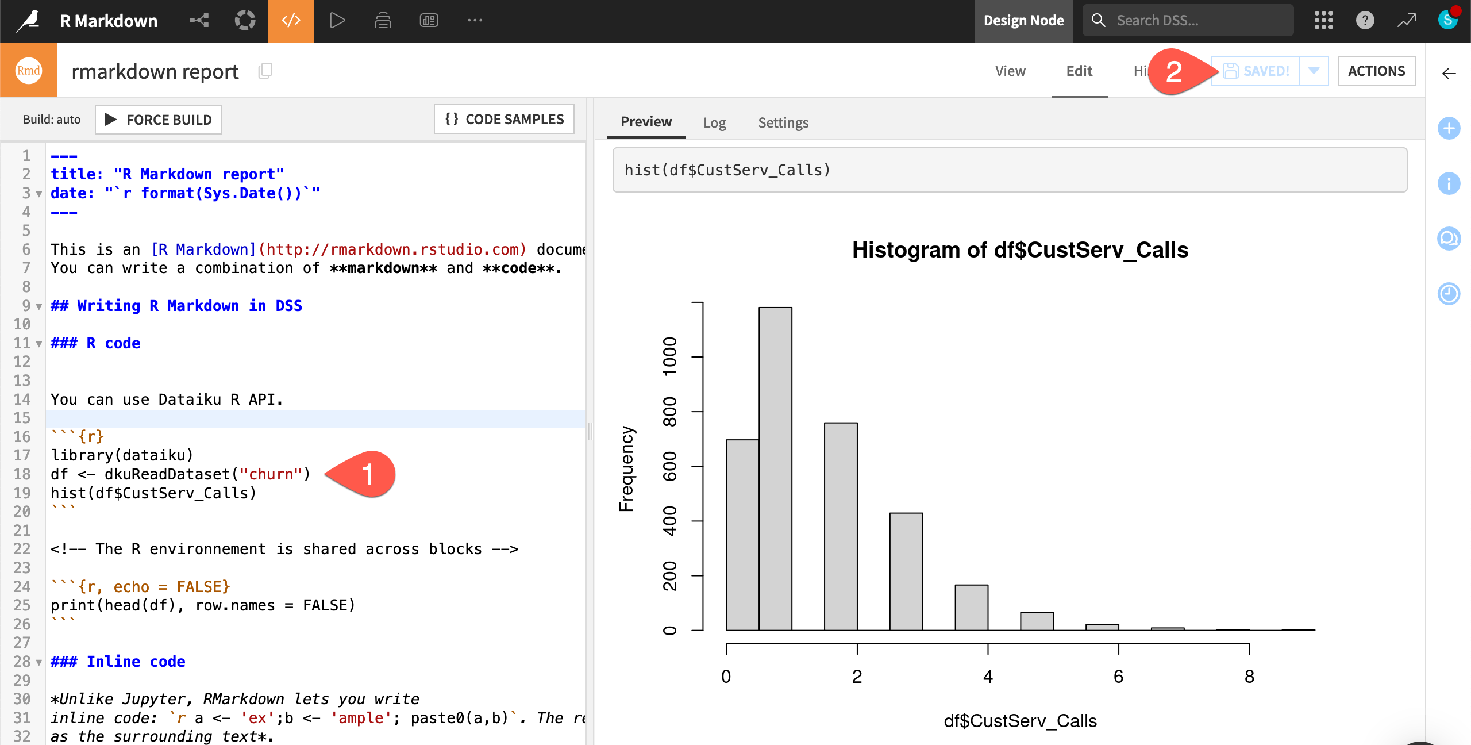Click the blue plus icon in right sidebar
The height and width of the screenshot is (745, 1471).
coord(1450,129)
